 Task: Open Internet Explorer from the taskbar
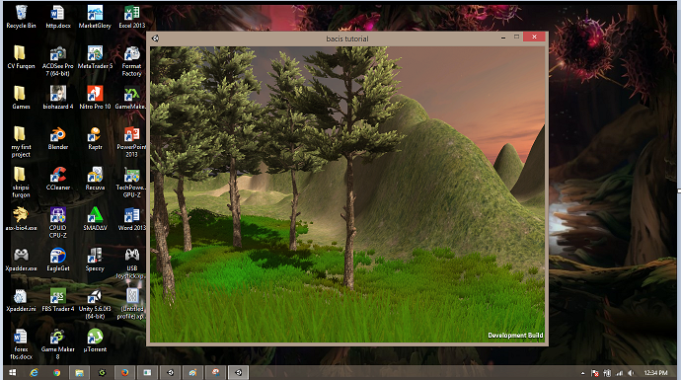(x=34, y=373)
